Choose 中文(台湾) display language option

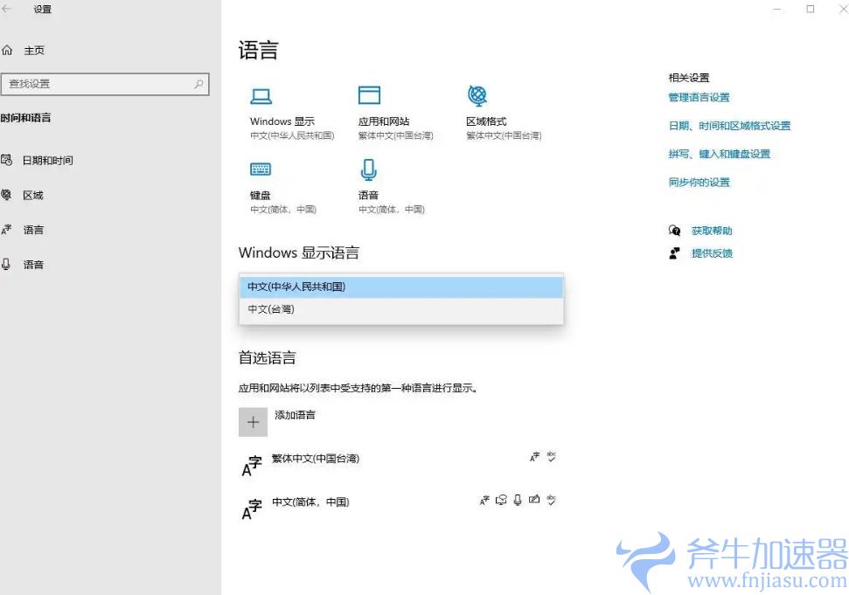pyautogui.click(x=401, y=309)
